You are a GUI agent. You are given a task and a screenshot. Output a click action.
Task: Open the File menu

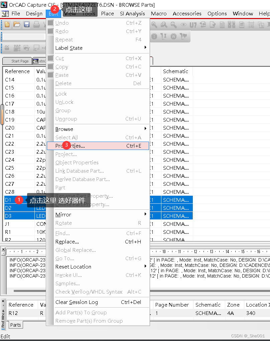pyautogui.click(x=16, y=14)
